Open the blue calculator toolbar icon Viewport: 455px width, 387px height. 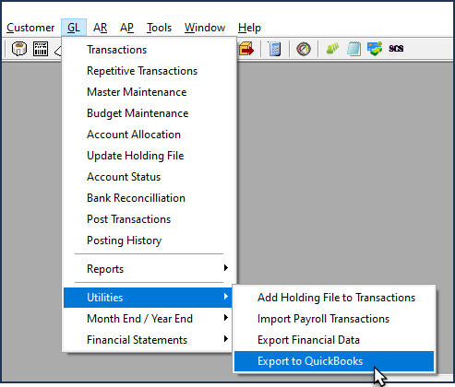(274, 49)
